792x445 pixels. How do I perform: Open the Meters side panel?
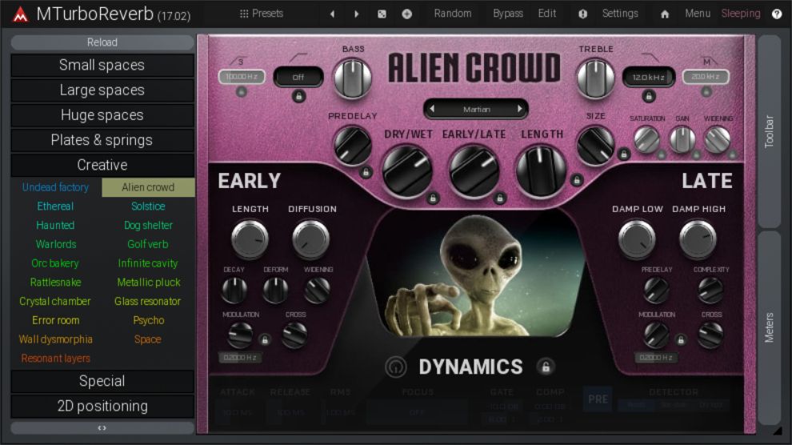[x=769, y=327]
